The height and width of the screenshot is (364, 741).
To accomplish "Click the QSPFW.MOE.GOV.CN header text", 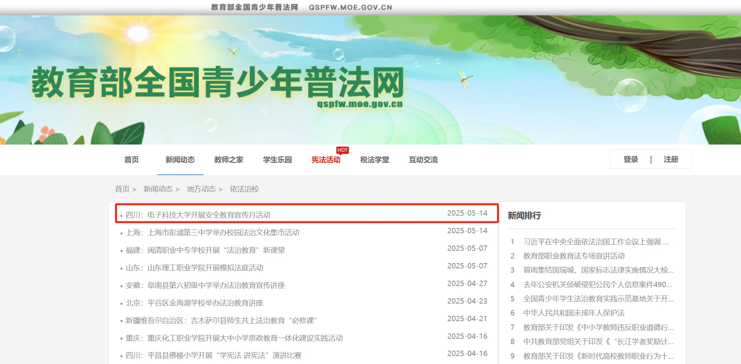I will [351, 7].
